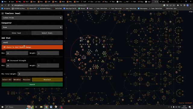Open the Moobot bookmark
Viewport: 193px width, 109px height.
(82, 8)
